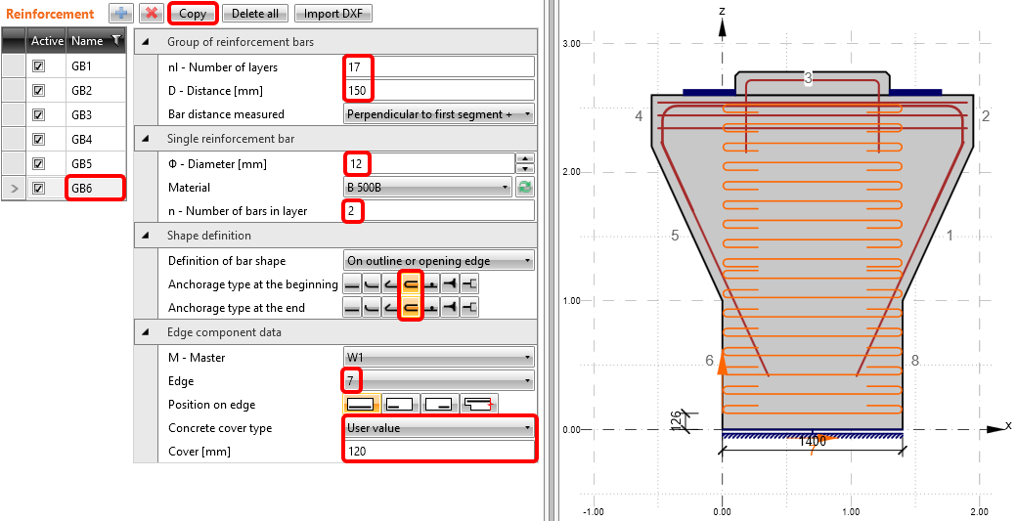This screenshot has width=1017, height=521.
Task: Select the last anchorage type at the beginning
Action: (x=469, y=284)
